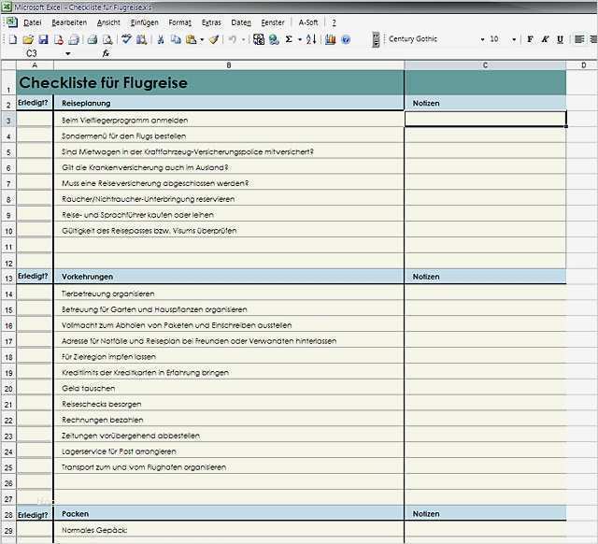The width and height of the screenshot is (598, 544).
Task: Paste using the clipboard icon
Action: 191,39
